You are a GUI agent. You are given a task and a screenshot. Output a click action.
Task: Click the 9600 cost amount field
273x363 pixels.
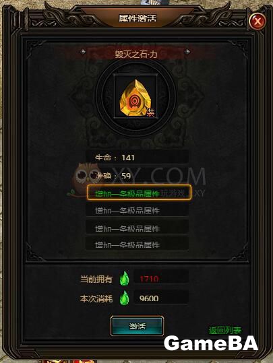point(162,298)
